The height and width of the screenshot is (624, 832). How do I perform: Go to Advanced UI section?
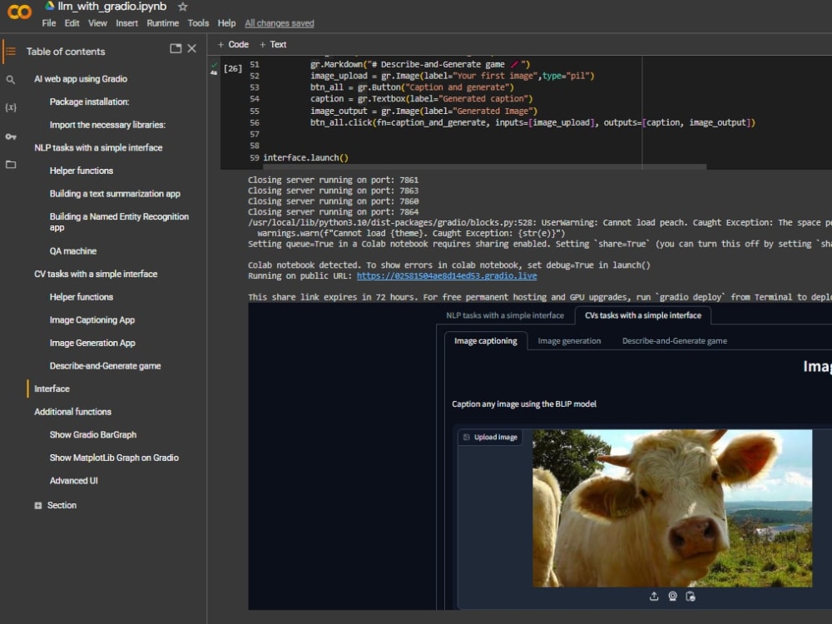click(x=74, y=481)
